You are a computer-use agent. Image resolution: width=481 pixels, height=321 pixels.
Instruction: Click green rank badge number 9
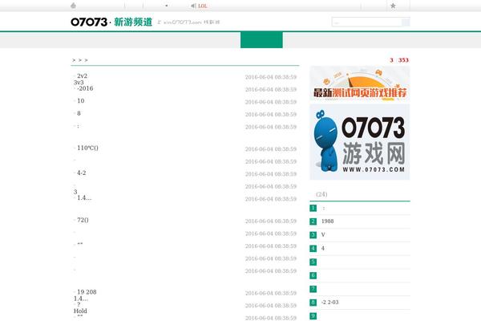click(313, 315)
